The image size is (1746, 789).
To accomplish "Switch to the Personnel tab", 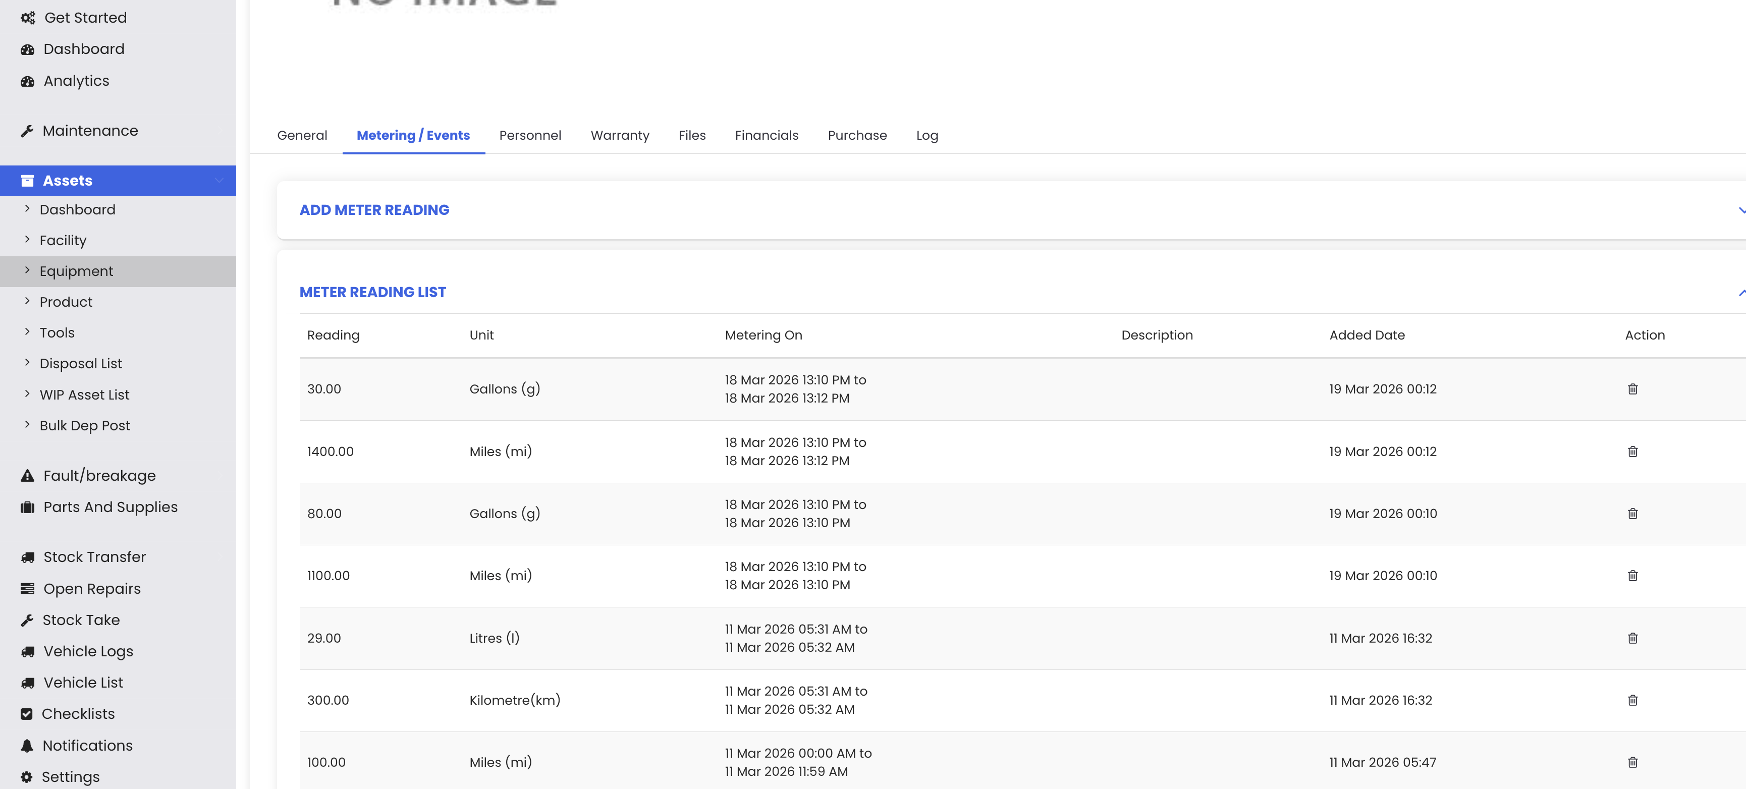I will (529, 136).
